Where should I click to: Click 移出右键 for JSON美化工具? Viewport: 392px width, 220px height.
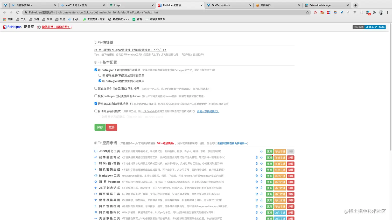(x=280, y=151)
